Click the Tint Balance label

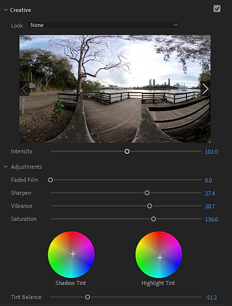tap(26, 297)
